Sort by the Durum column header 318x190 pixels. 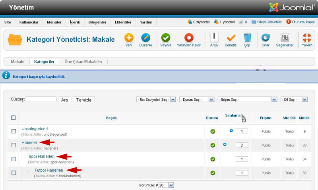(x=212, y=118)
